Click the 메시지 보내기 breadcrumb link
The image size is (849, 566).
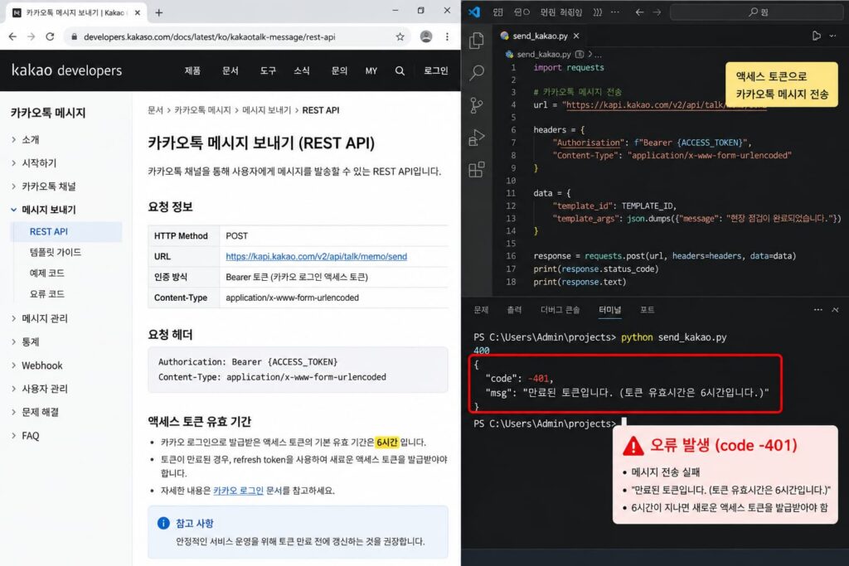[x=266, y=110]
